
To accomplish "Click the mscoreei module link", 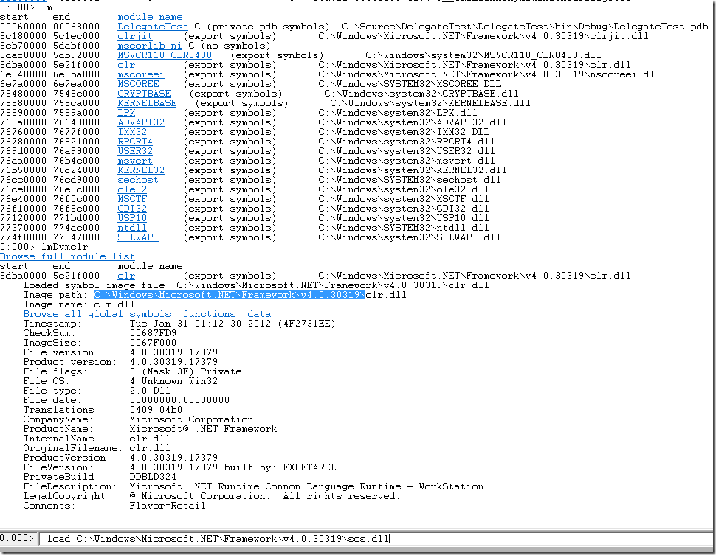I will pyautogui.click(x=141, y=74).
